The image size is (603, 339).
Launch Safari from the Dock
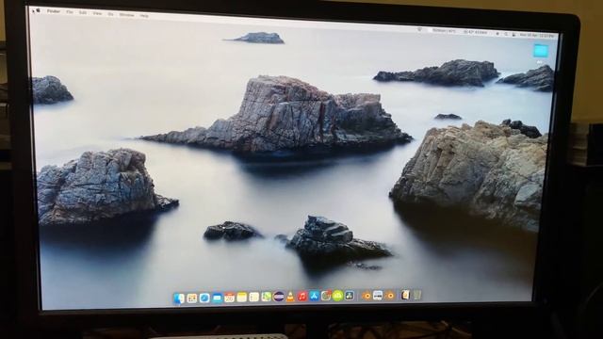point(204,298)
